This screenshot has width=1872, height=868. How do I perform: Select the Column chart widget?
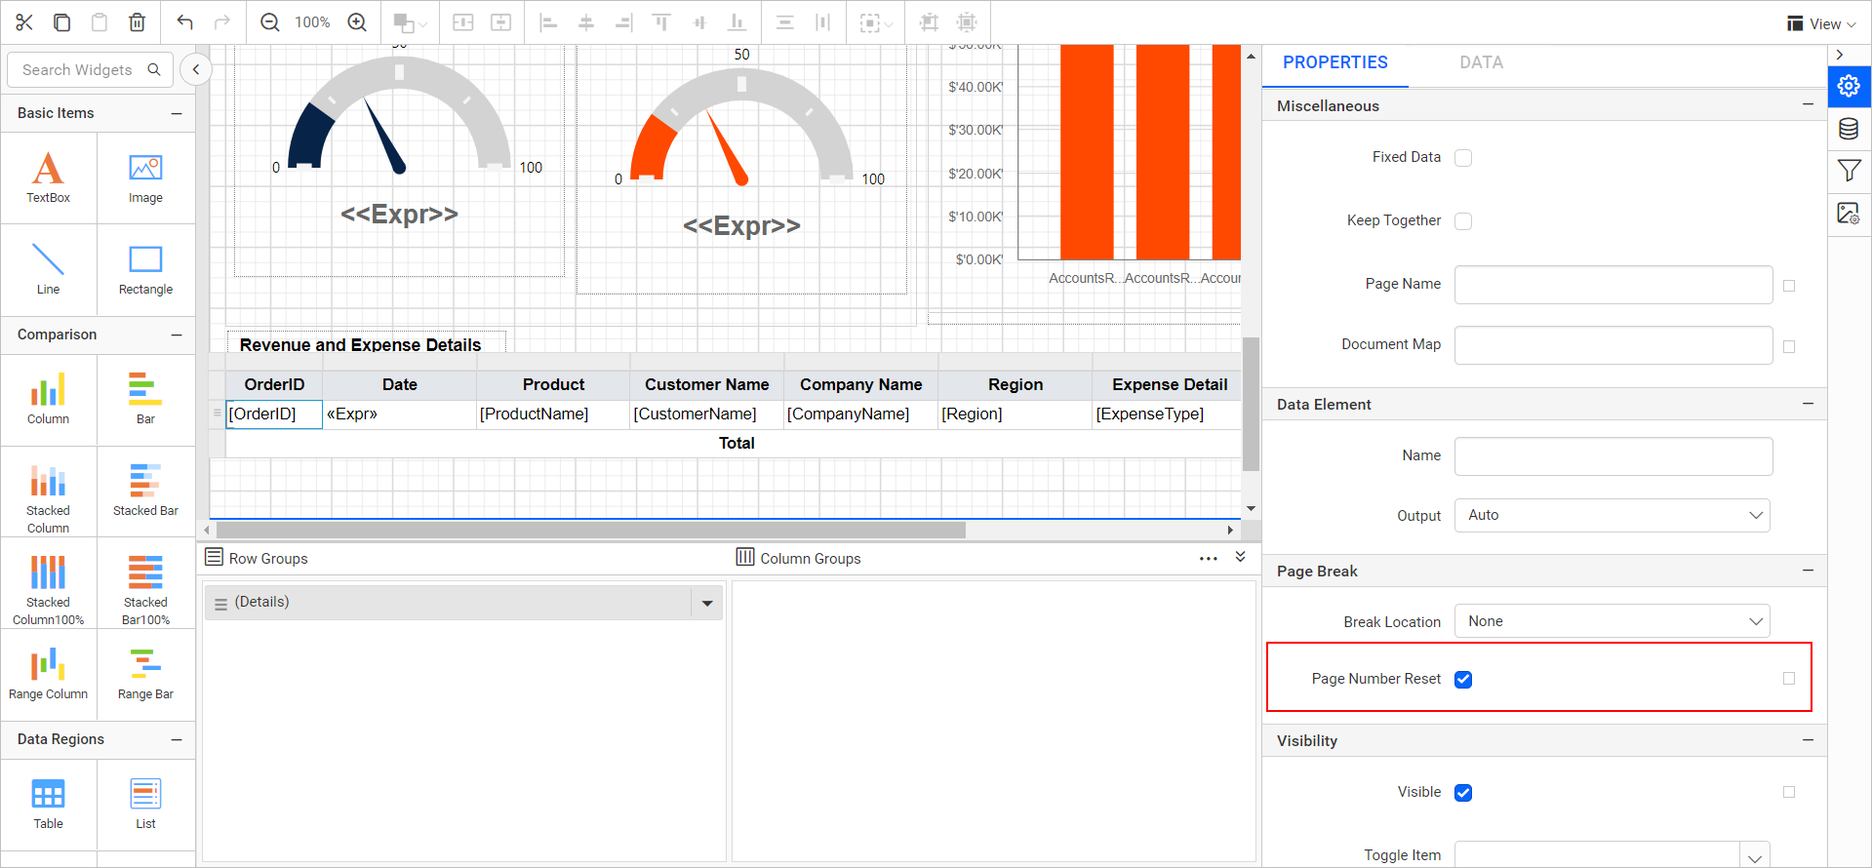point(48,399)
